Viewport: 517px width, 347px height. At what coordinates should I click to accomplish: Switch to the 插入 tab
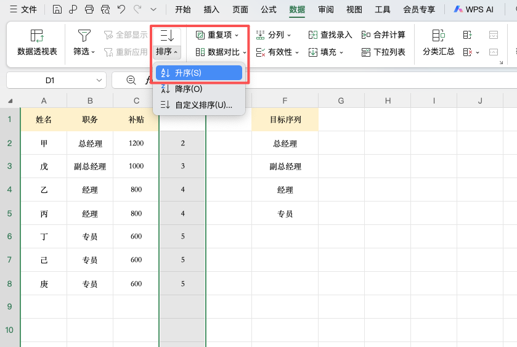211,10
